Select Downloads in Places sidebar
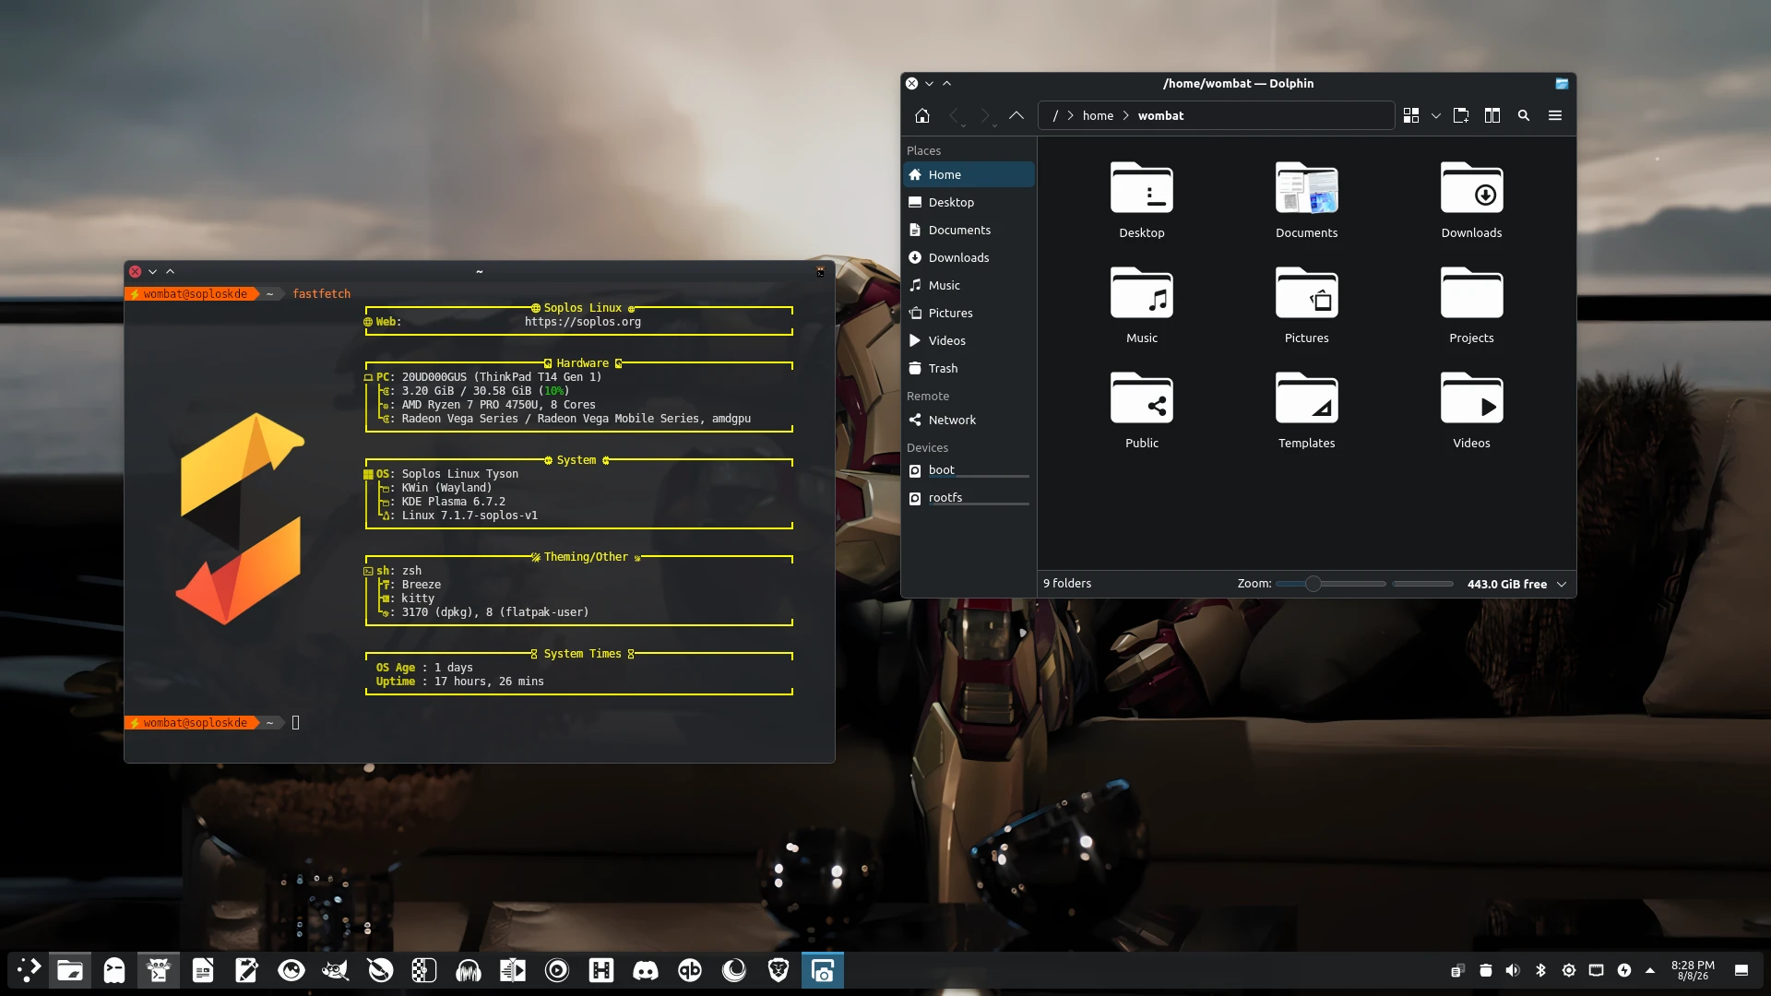Screen dimensions: 1771x996 pos(969,257)
